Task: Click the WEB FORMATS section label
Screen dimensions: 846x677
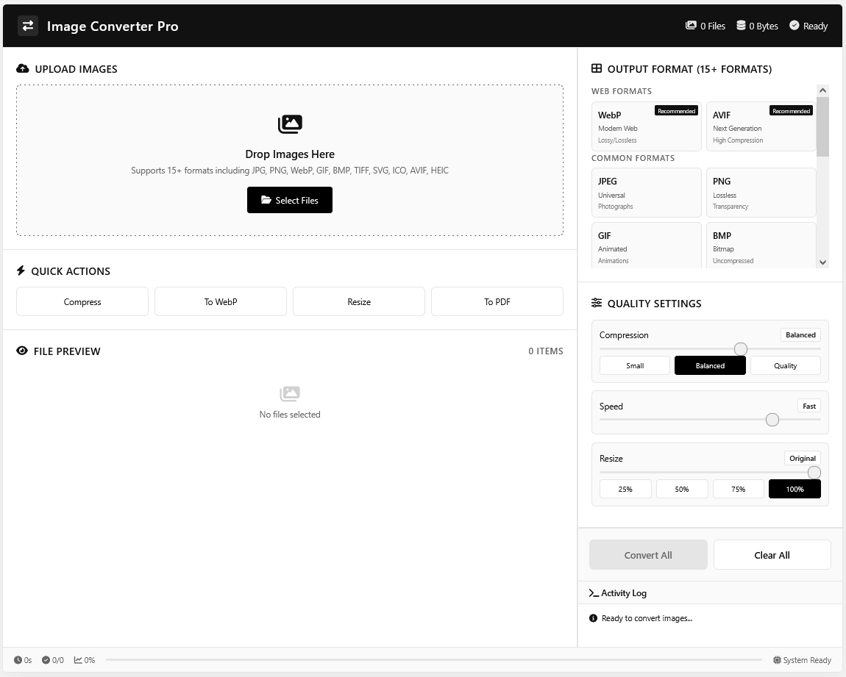Action: (622, 91)
